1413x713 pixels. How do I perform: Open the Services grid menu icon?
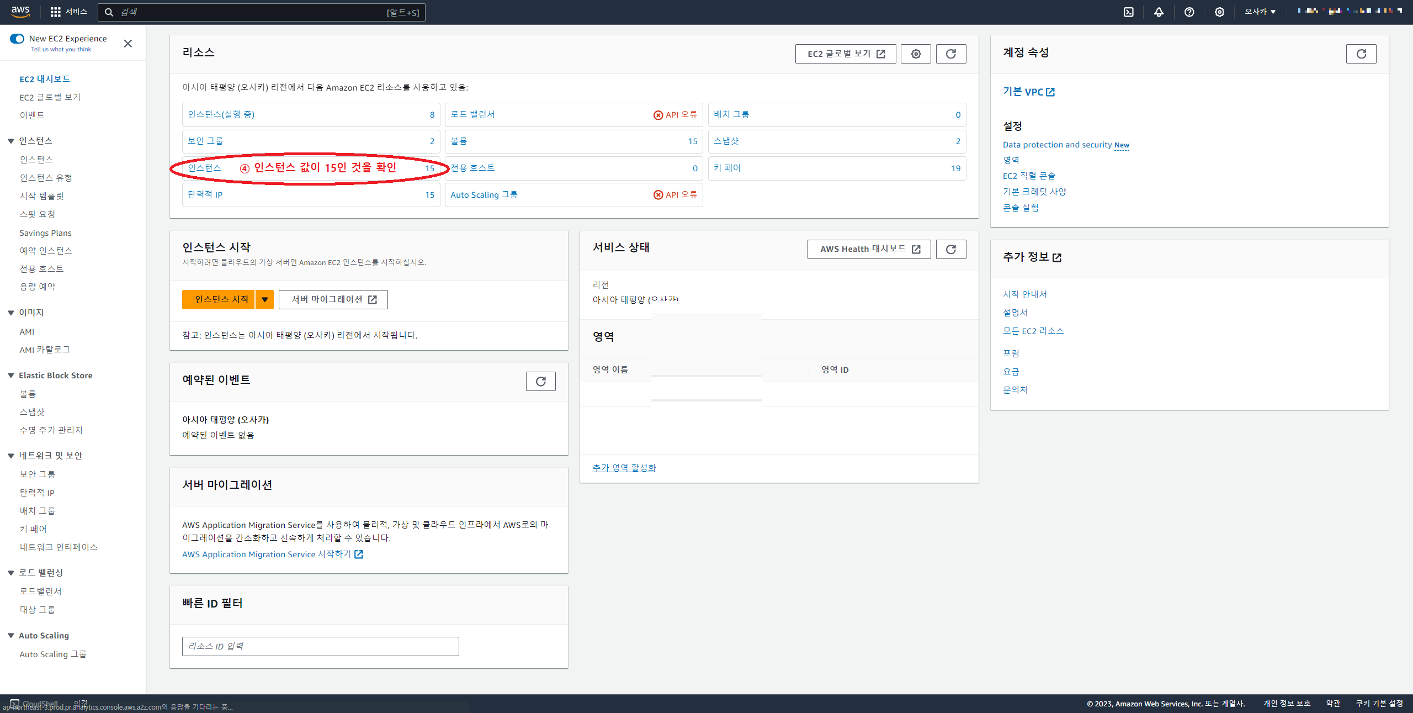point(55,12)
